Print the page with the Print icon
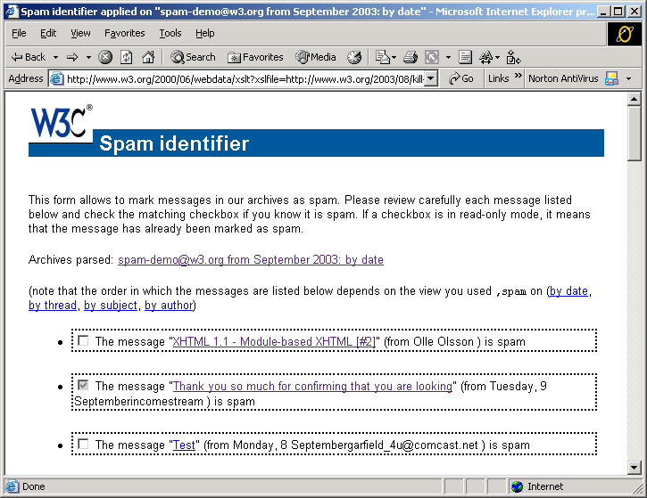This screenshot has height=498, width=647. (410, 57)
